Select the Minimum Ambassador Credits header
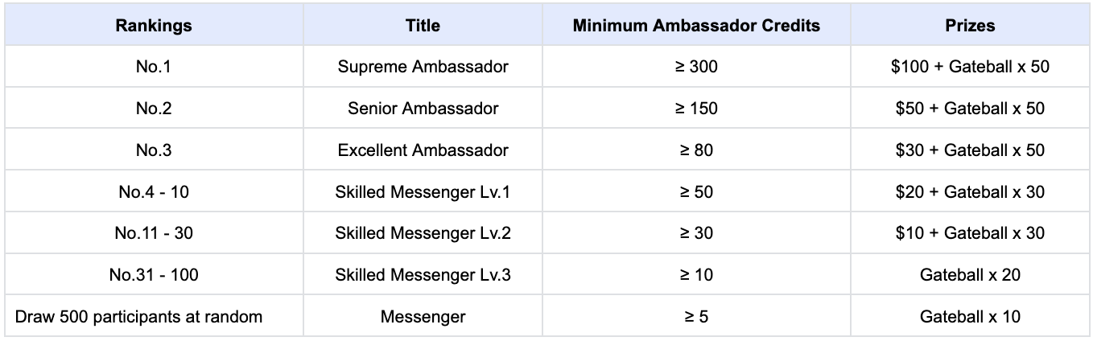 (696, 25)
